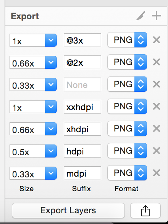Open format popup for the mdpi row
The image size is (168, 224).
pyautogui.click(x=127, y=173)
